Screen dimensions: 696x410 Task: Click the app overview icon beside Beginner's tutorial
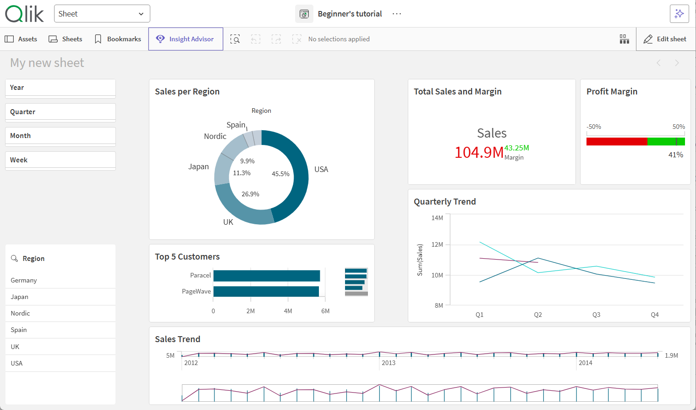pyautogui.click(x=304, y=14)
